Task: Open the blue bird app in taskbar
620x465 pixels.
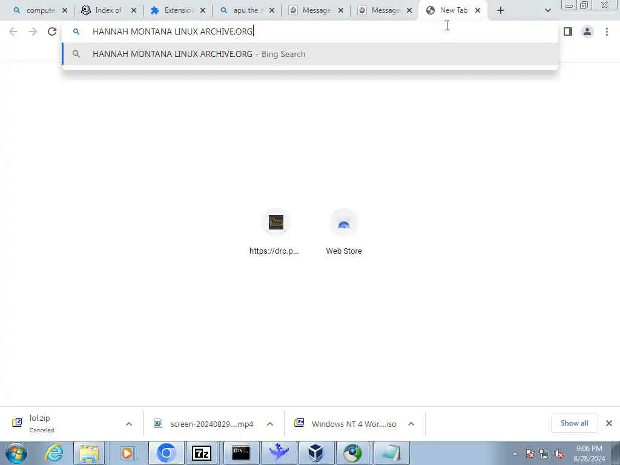Action: (x=279, y=453)
